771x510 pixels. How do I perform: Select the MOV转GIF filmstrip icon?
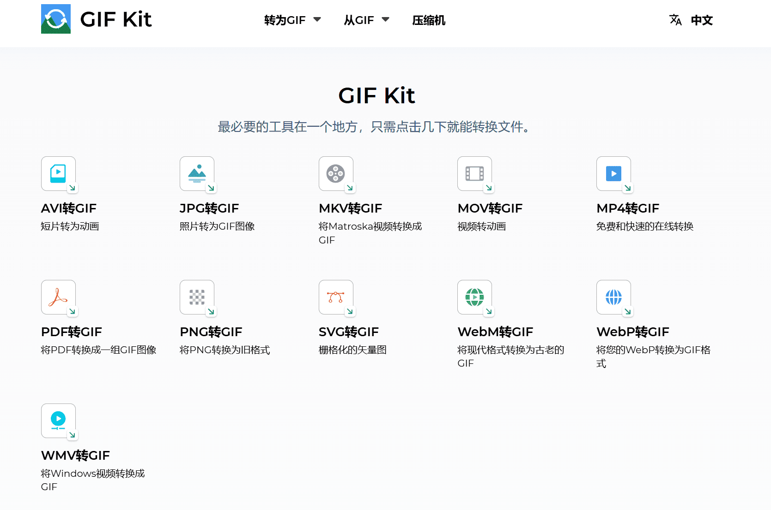(475, 174)
